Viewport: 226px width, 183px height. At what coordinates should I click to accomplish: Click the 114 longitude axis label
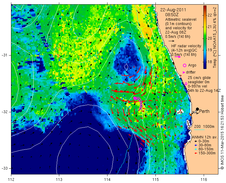[x=107, y=179]
